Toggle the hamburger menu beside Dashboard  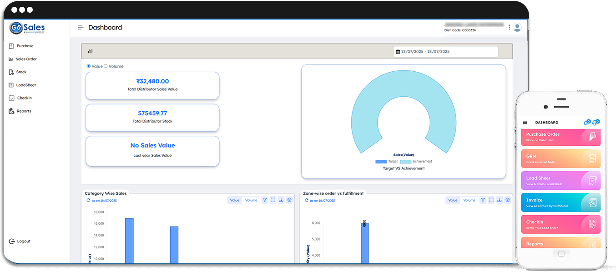point(81,28)
